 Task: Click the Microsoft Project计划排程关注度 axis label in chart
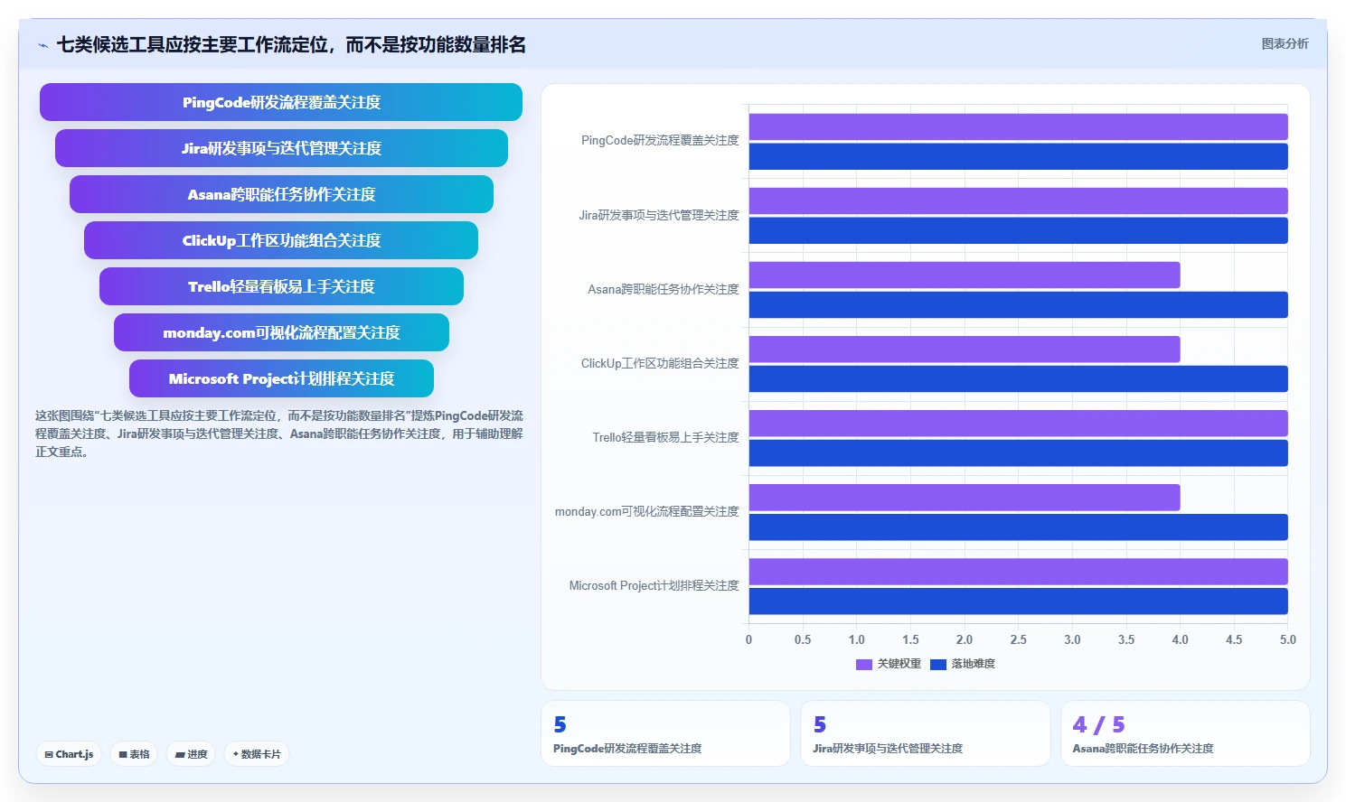[654, 585]
